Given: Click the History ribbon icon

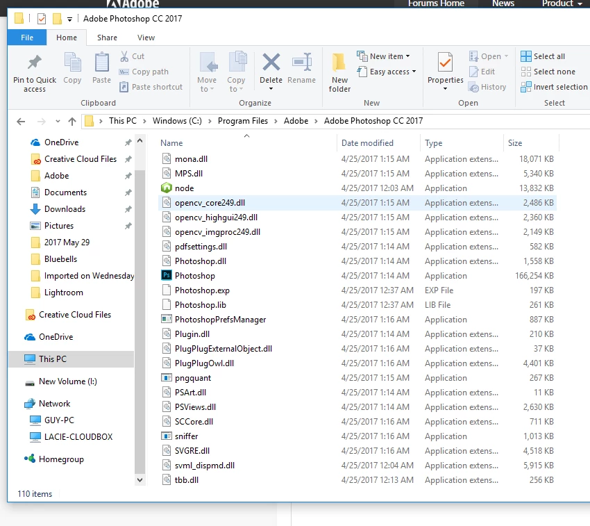Looking at the screenshot, I should 473,87.
